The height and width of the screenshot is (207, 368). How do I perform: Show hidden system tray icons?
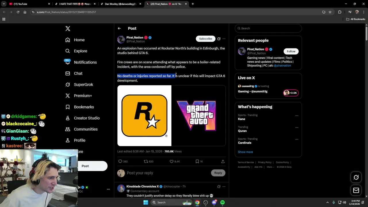pyautogui.click(x=327, y=202)
